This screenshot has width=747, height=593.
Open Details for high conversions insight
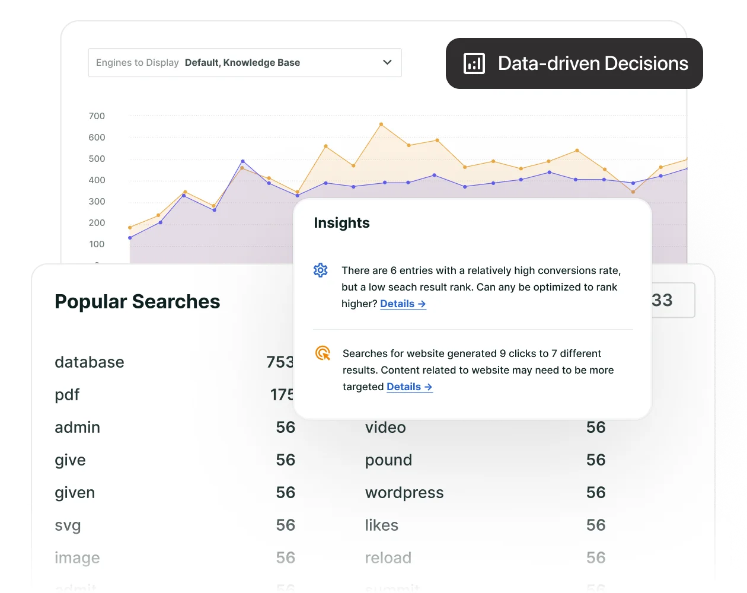(403, 304)
